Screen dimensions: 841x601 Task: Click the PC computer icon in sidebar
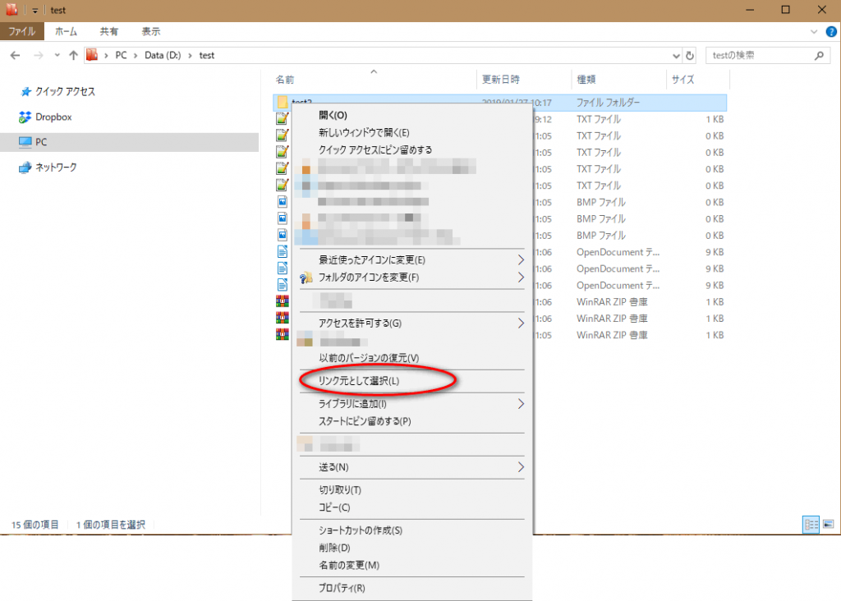[x=25, y=142]
